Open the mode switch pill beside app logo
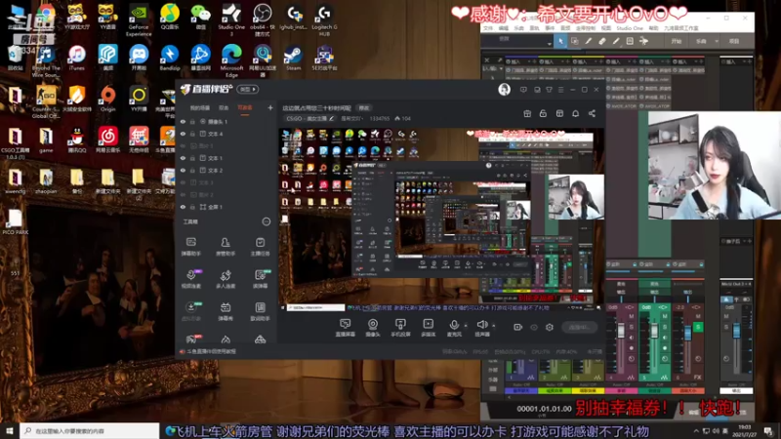Image resolution: width=781 pixels, height=439 pixels. point(248,90)
